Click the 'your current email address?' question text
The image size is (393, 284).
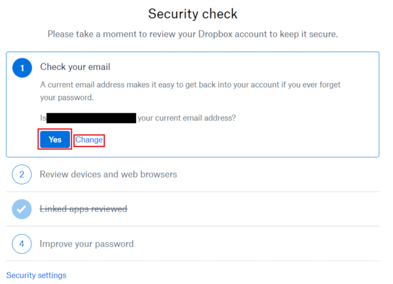187,118
